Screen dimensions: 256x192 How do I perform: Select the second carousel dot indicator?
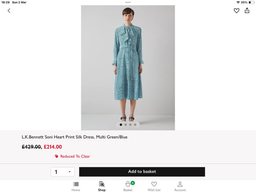125,124
